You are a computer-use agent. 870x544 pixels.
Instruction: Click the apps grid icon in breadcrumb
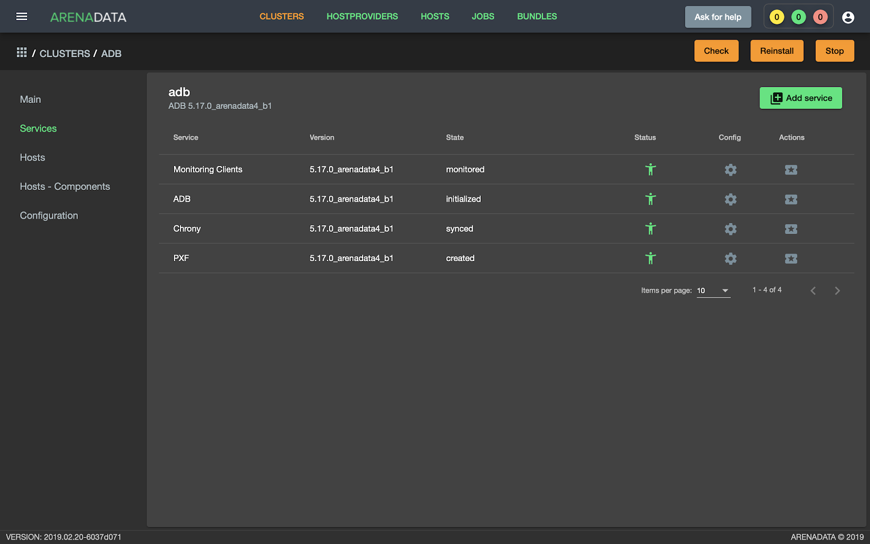pyautogui.click(x=22, y=52)
